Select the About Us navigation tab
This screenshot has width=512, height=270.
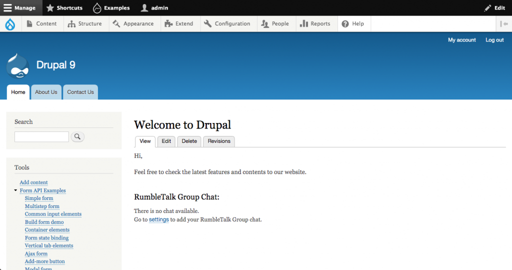(x=46, y=92)
